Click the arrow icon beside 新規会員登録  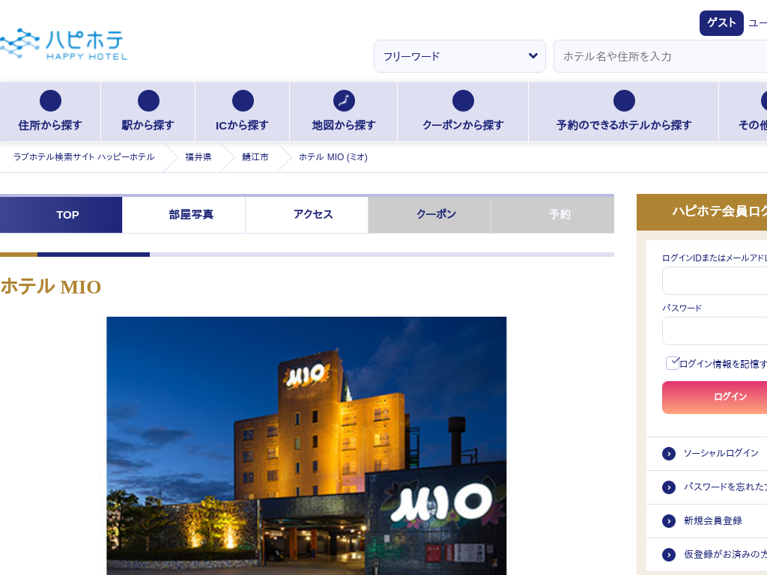coord(669,521)
